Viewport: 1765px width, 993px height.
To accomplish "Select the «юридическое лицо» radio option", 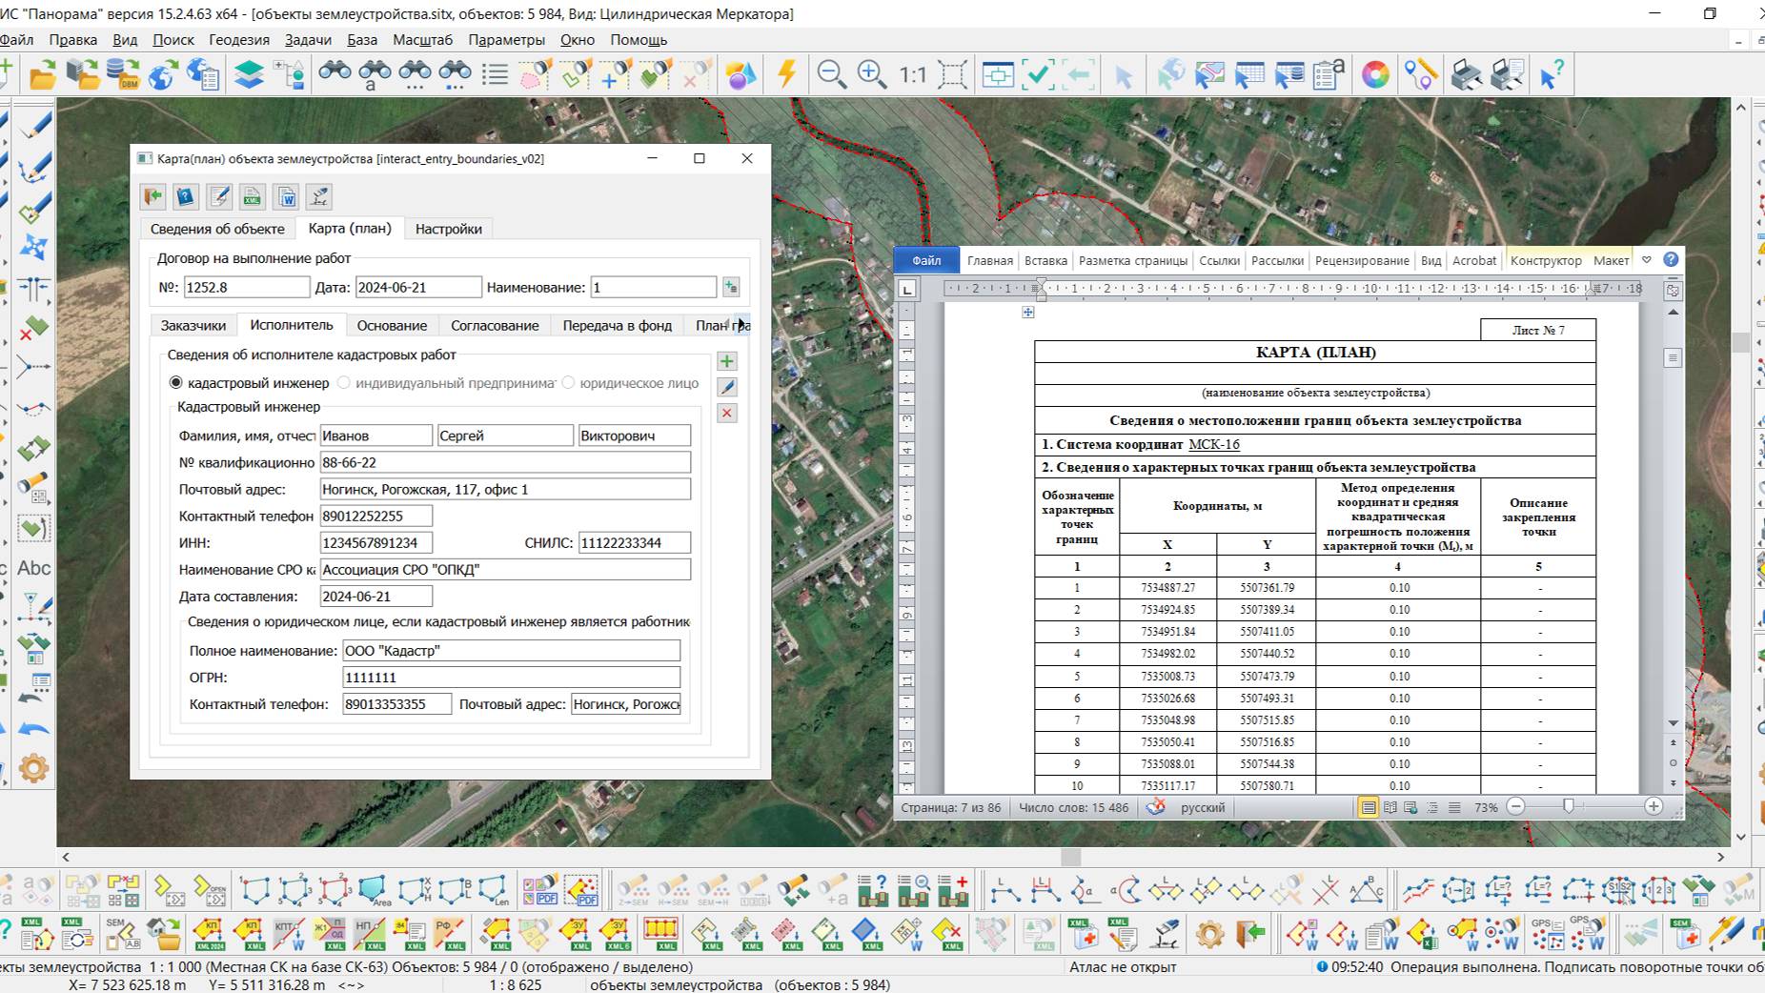I will click(x=569, y=383).
